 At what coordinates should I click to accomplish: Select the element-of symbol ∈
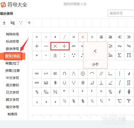tap(55, 74)
